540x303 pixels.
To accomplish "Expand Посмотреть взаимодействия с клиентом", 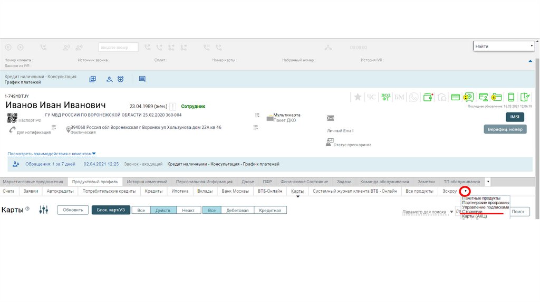I will click(x=52, y=154).
